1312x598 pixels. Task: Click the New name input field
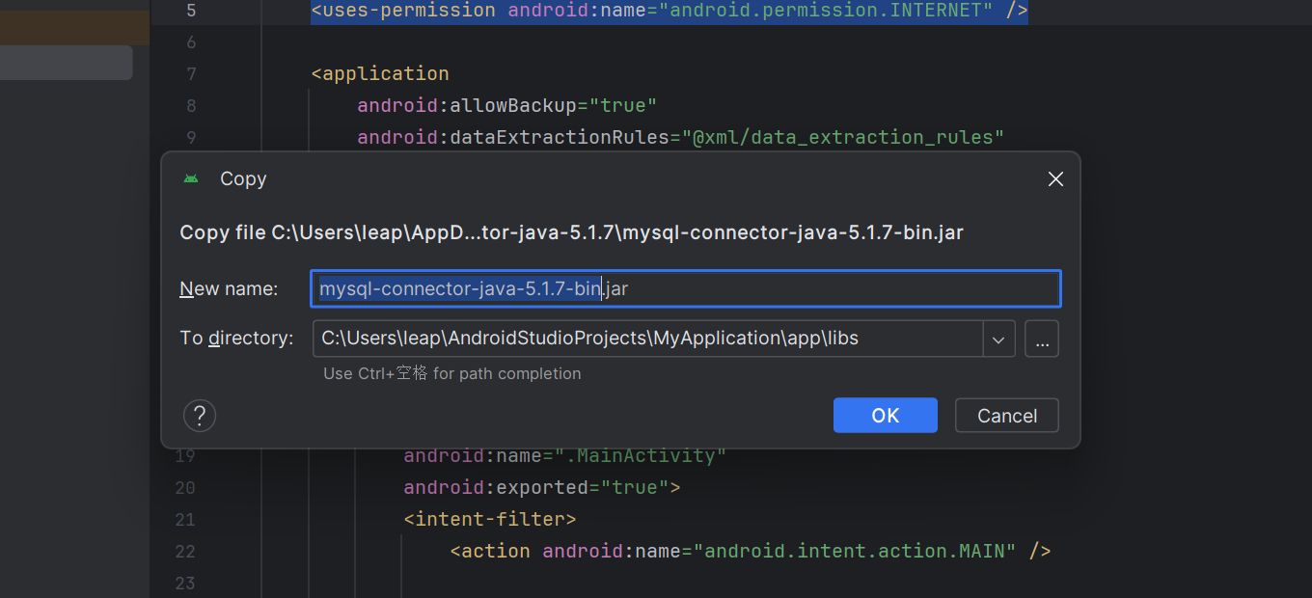point(686,288)
